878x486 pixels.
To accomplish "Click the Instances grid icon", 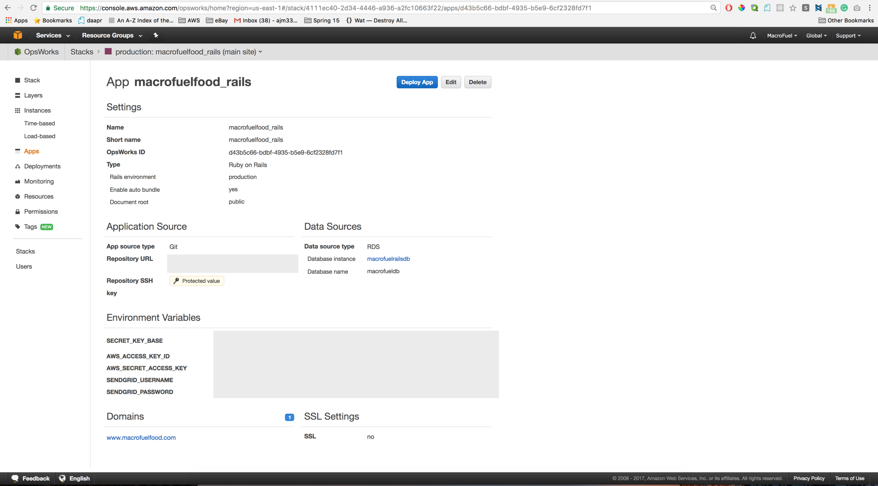I will click(18, 110).
